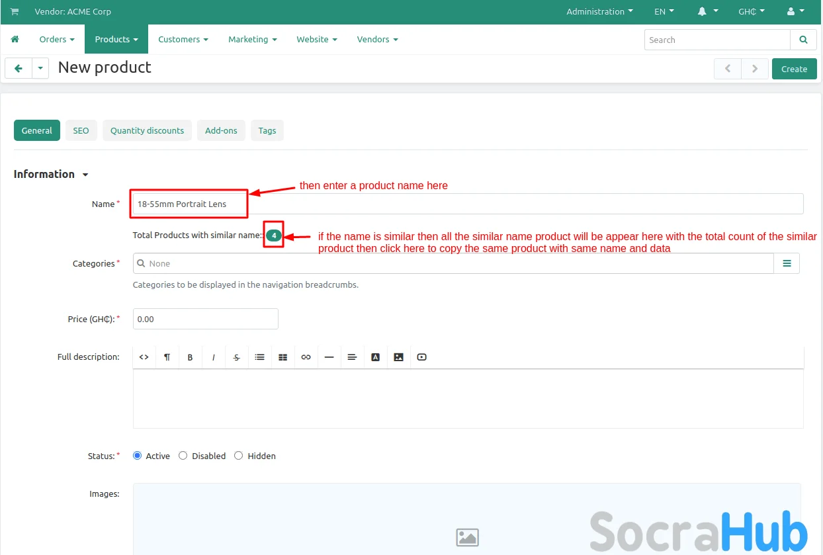
Task: Expand the Marketing menu
Action: 253,40
